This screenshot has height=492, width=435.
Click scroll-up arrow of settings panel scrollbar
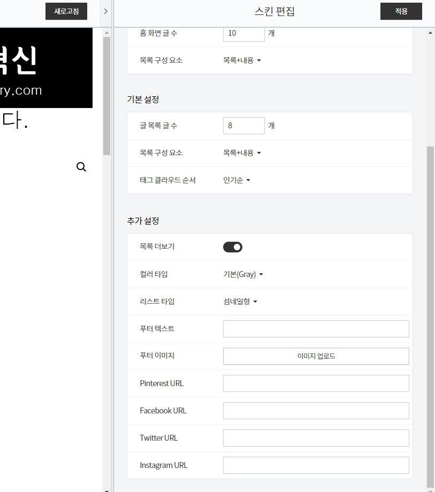(x=430, y=33)
